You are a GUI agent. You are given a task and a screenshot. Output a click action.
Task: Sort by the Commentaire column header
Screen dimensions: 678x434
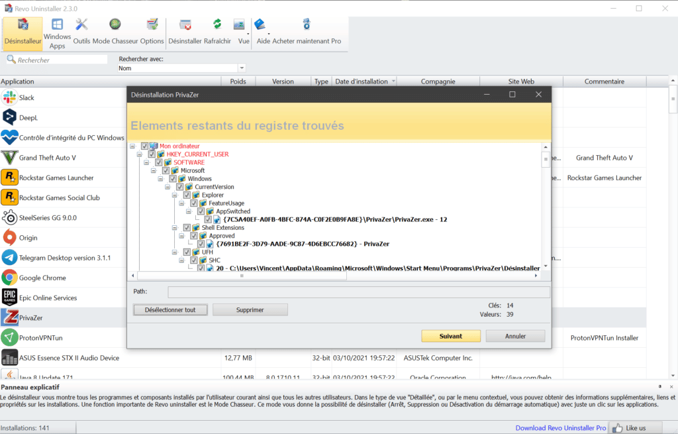(x=605, y=81)
